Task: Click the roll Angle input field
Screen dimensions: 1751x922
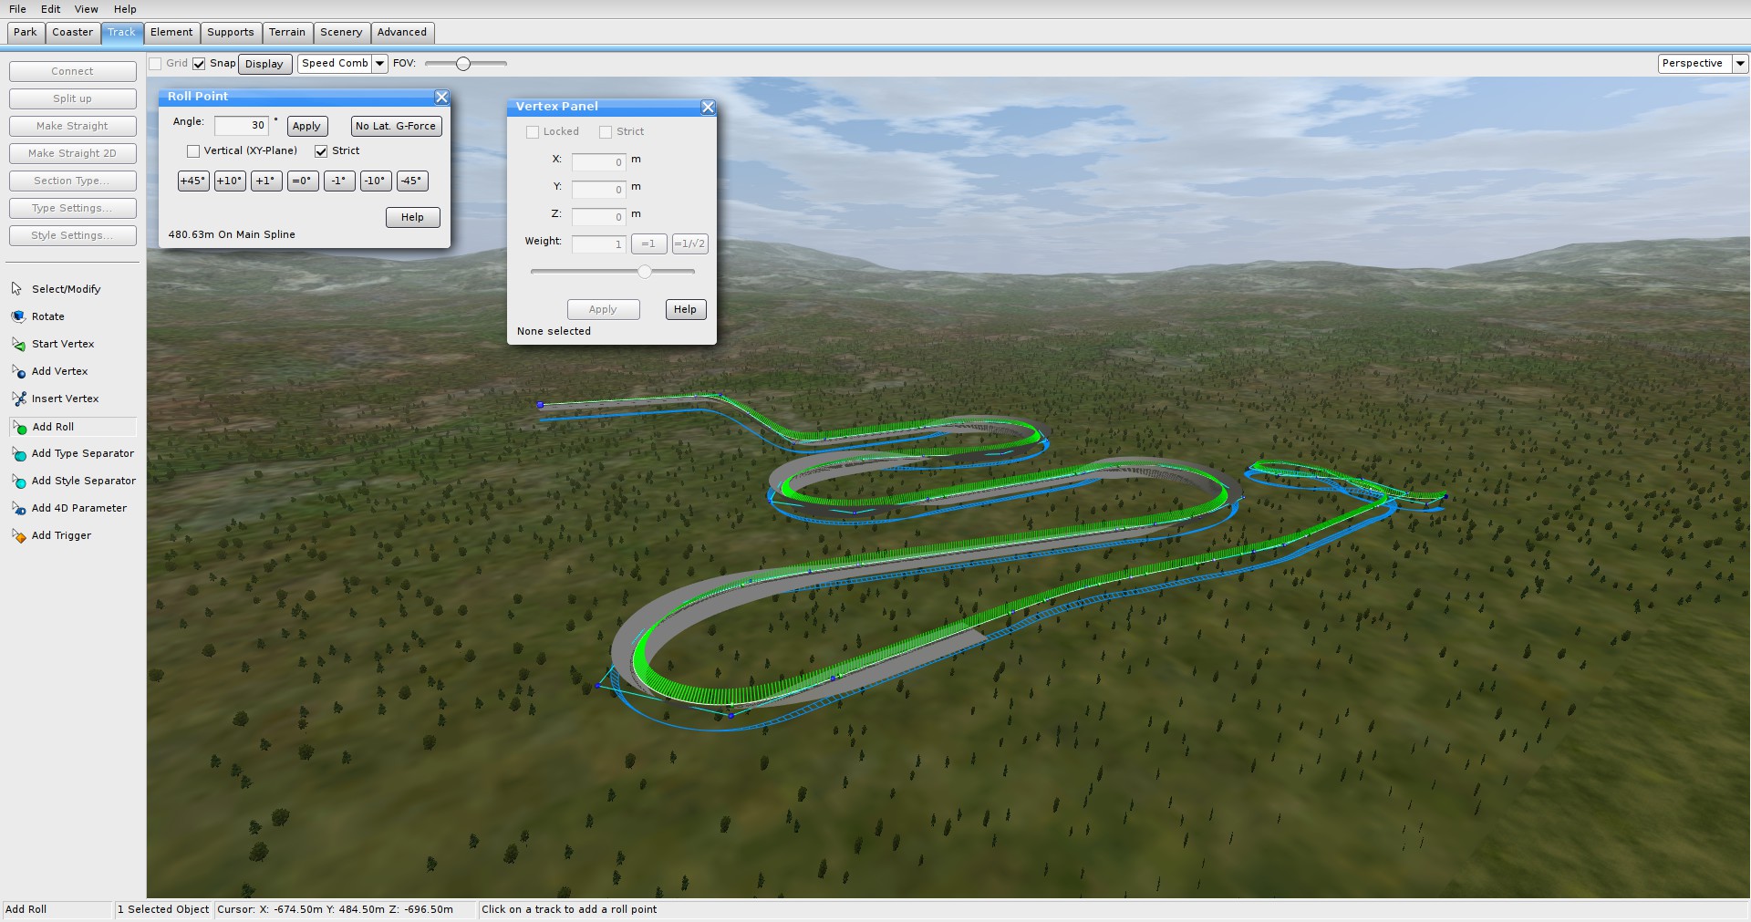Action: coord(242,126)
